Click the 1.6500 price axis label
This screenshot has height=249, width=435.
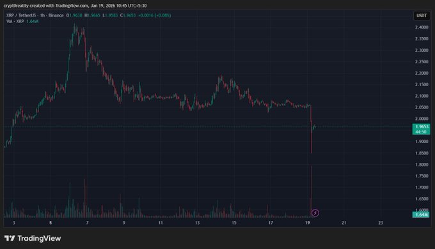pos(422,199)
